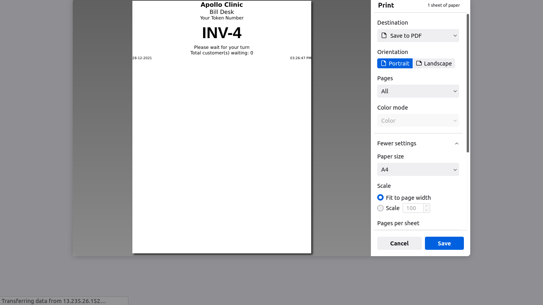The image size is (543, 305).
Task: Click the Print dialog title
Action: pyautogui.click(x=386, y=5)
